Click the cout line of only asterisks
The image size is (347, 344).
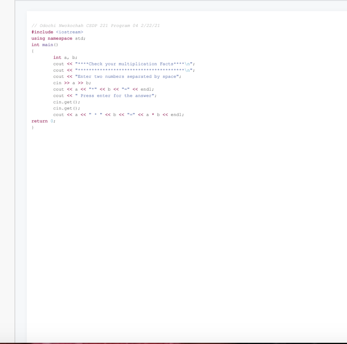pyautogui.click(x=124, y=70)
